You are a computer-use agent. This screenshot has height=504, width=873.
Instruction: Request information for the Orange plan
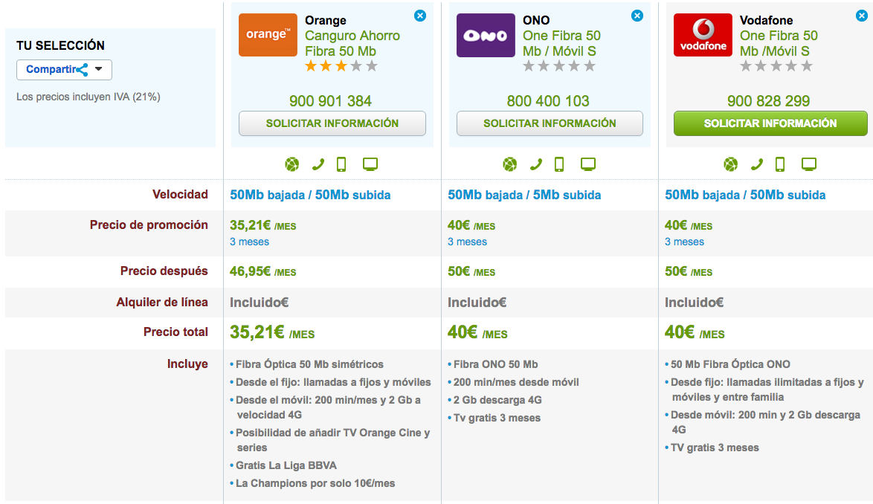click(x=332, y=123)
